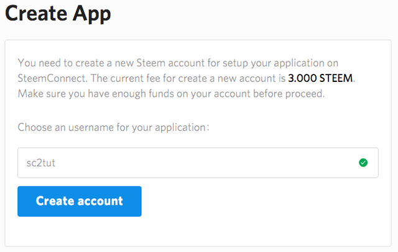The height and width of the screenshot is (252, 398).
Task: Click the blue Create account button
Action: tap(80, 201)
